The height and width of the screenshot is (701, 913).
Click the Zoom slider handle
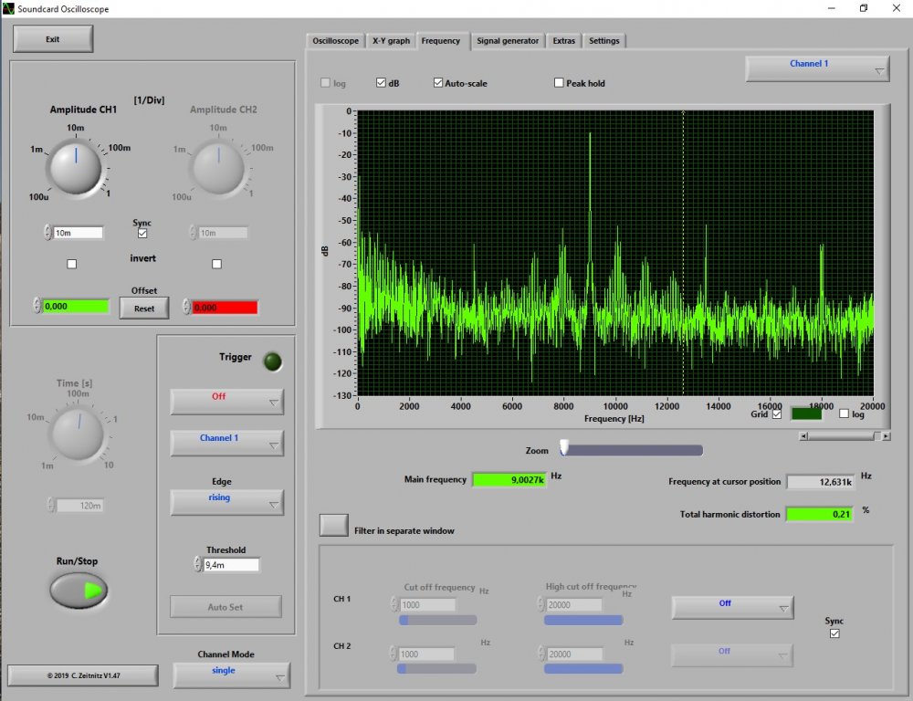click(564, 447)
